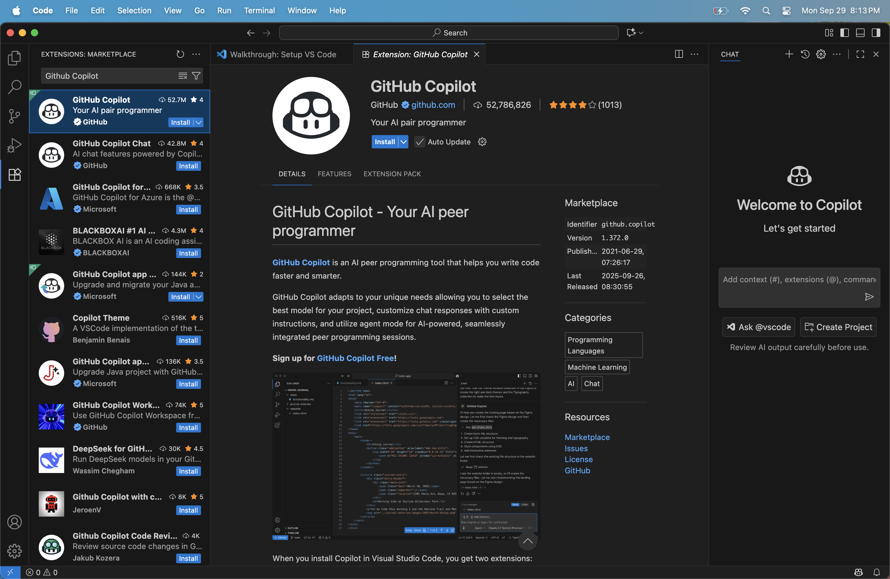The height and width of the screenshot is (579, 890).
Task: Open the Run and Debug view
Action: [15, 145]
